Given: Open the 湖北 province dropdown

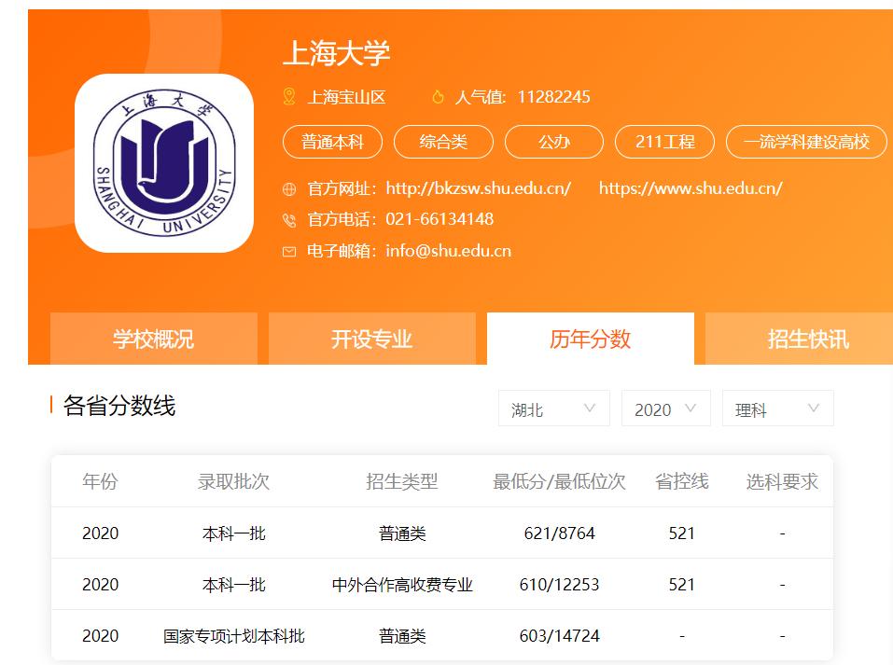Looking at the screenshot, I should (554, 408).
